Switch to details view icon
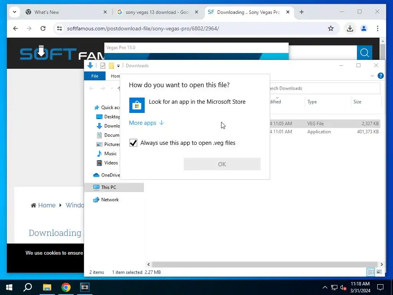Viewport: 393px width, 295px height. (x=371, y=272)
